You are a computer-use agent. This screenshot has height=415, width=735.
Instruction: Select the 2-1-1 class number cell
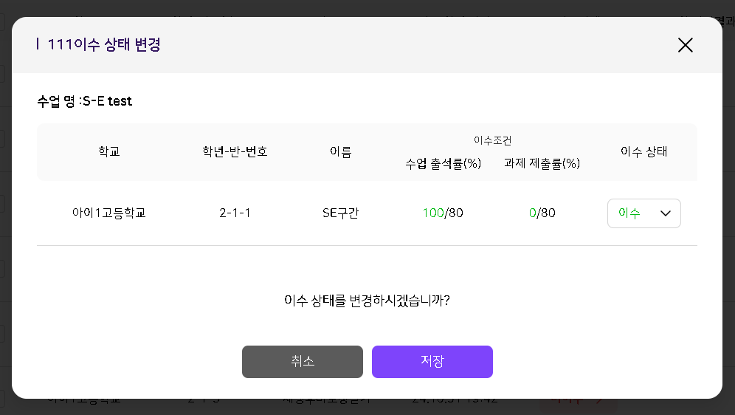click(x=235, y=213)
